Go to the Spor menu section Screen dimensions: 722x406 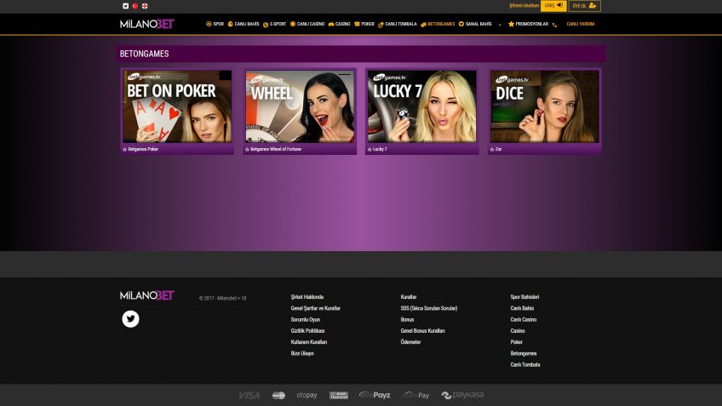[215, 25]
